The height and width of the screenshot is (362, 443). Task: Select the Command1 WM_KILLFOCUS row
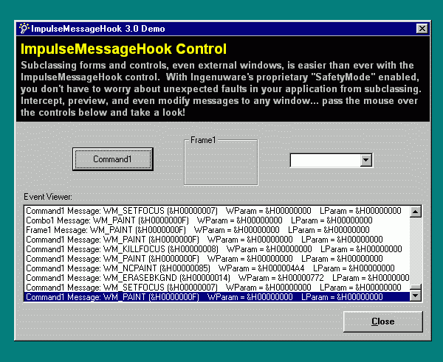217,249
